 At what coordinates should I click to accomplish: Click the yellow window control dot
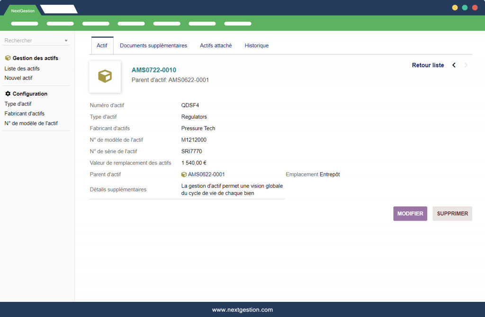(x=455, y=8)
